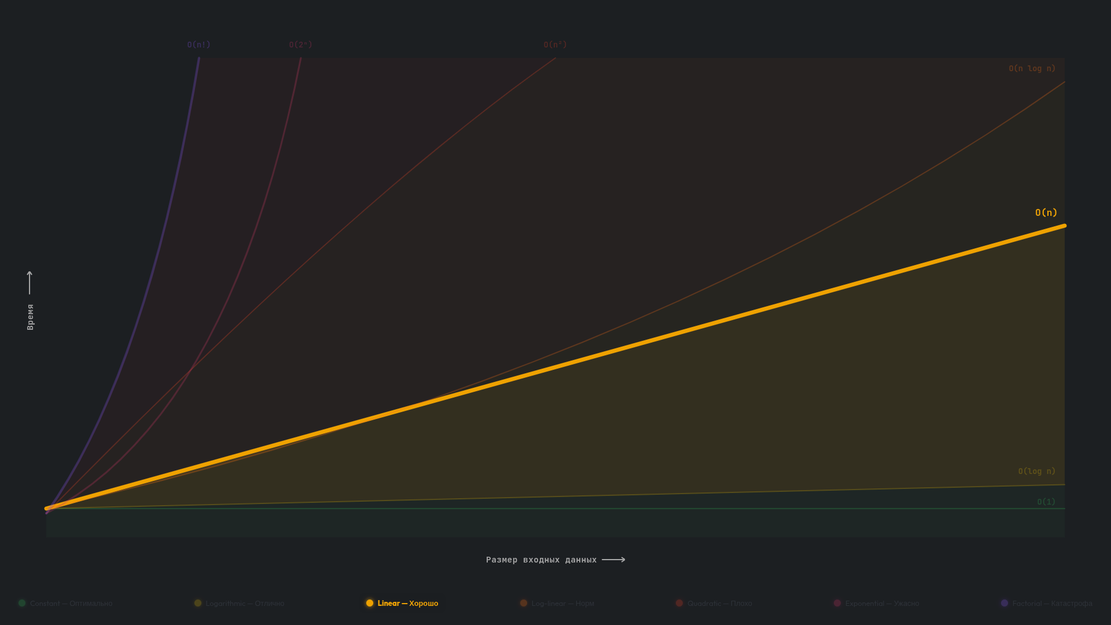Click the upward arrow above Время
This screenshot has height=625, width=1111.
[30, 282]
